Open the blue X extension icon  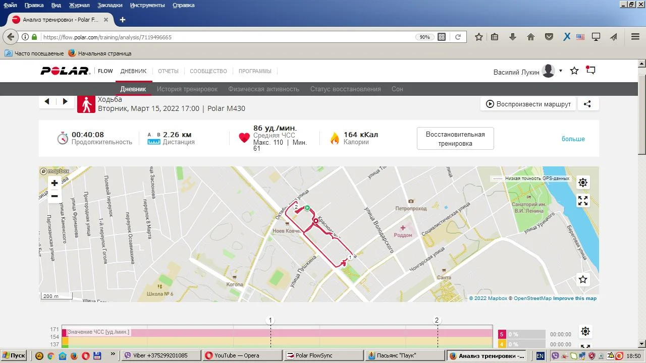pos(567,37)
